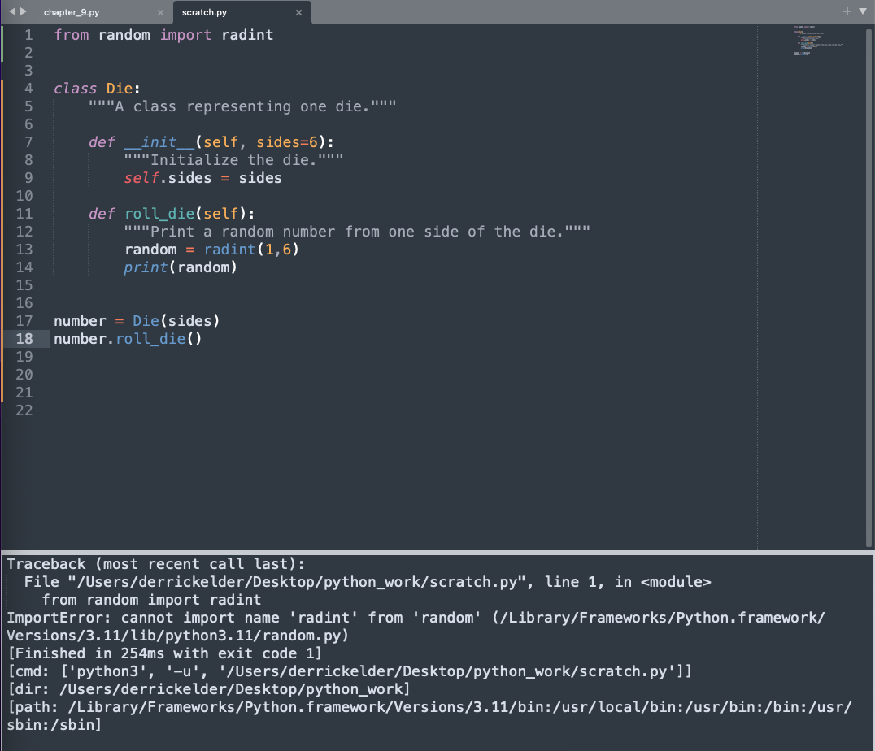Viewport: 875px width, 751px height.
Task: Open the tab overflow dropdown triangle
Action: click(864, 11)
